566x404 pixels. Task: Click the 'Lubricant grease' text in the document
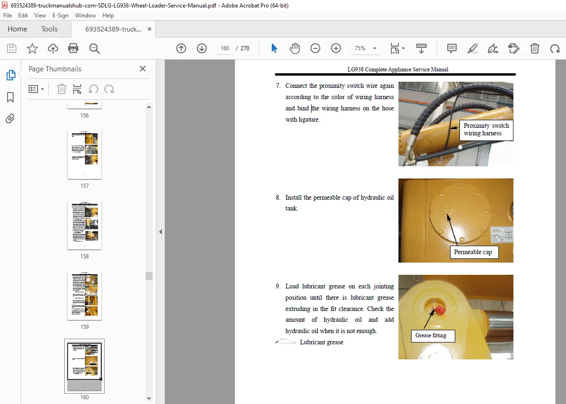[321, 342]
